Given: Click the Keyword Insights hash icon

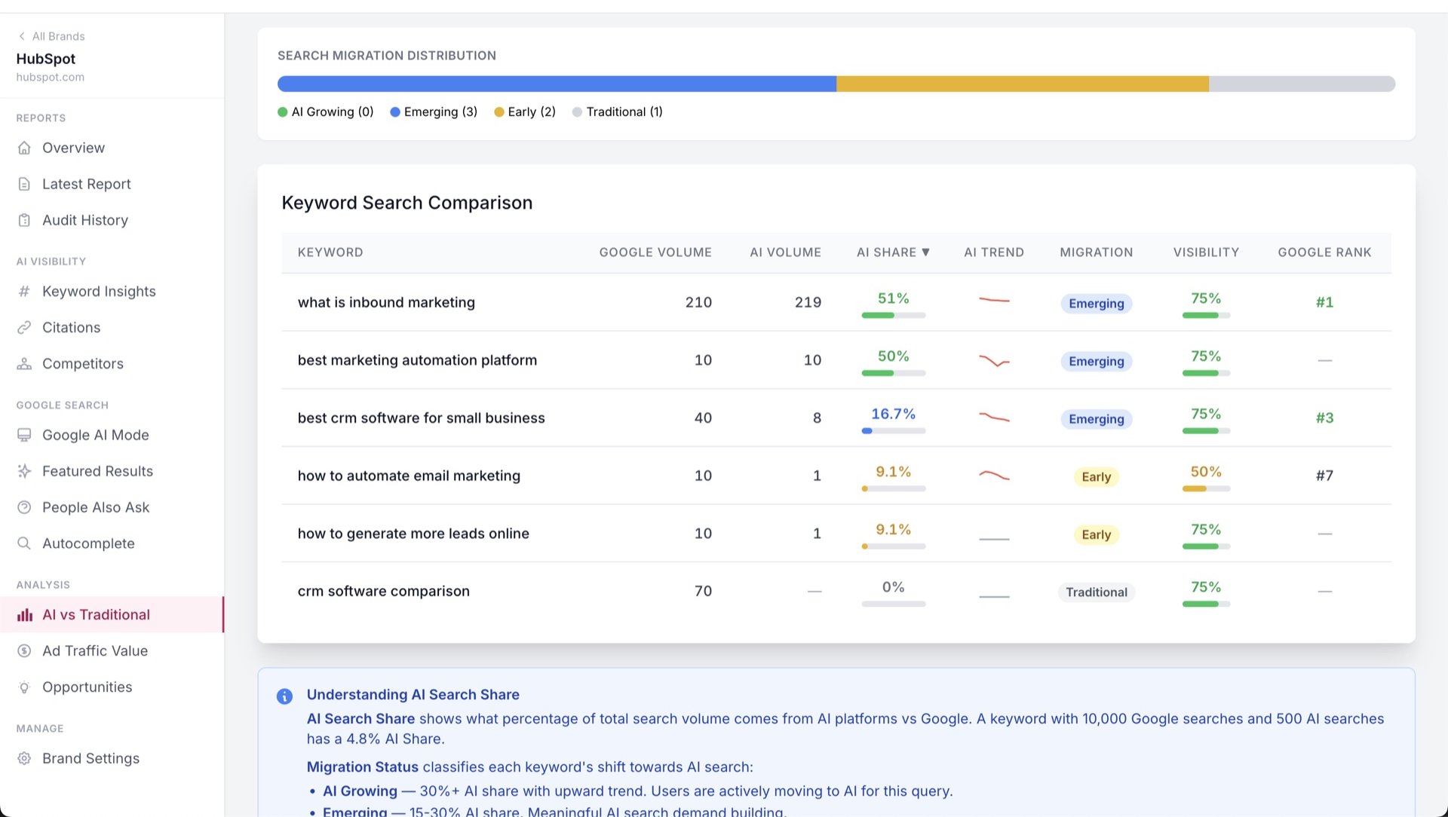Looking at the screenshot, I should pos(24,291).
